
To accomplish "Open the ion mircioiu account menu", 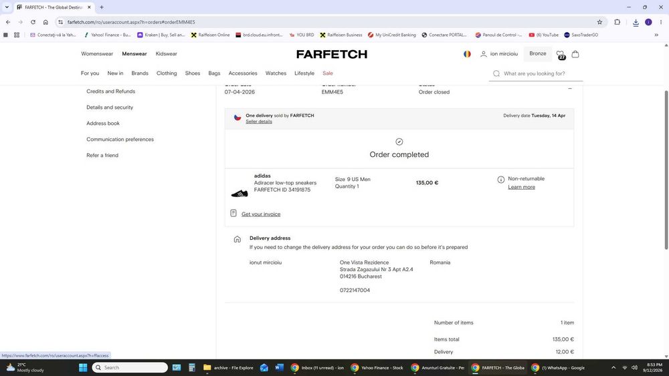I will [x=499, y=54].
